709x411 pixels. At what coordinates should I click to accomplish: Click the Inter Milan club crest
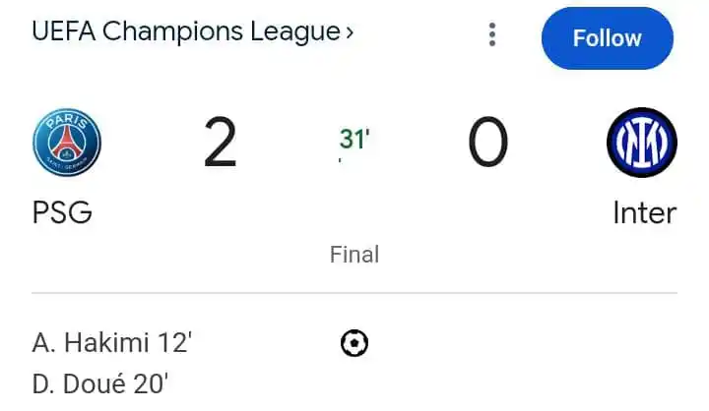pos(642,143)
